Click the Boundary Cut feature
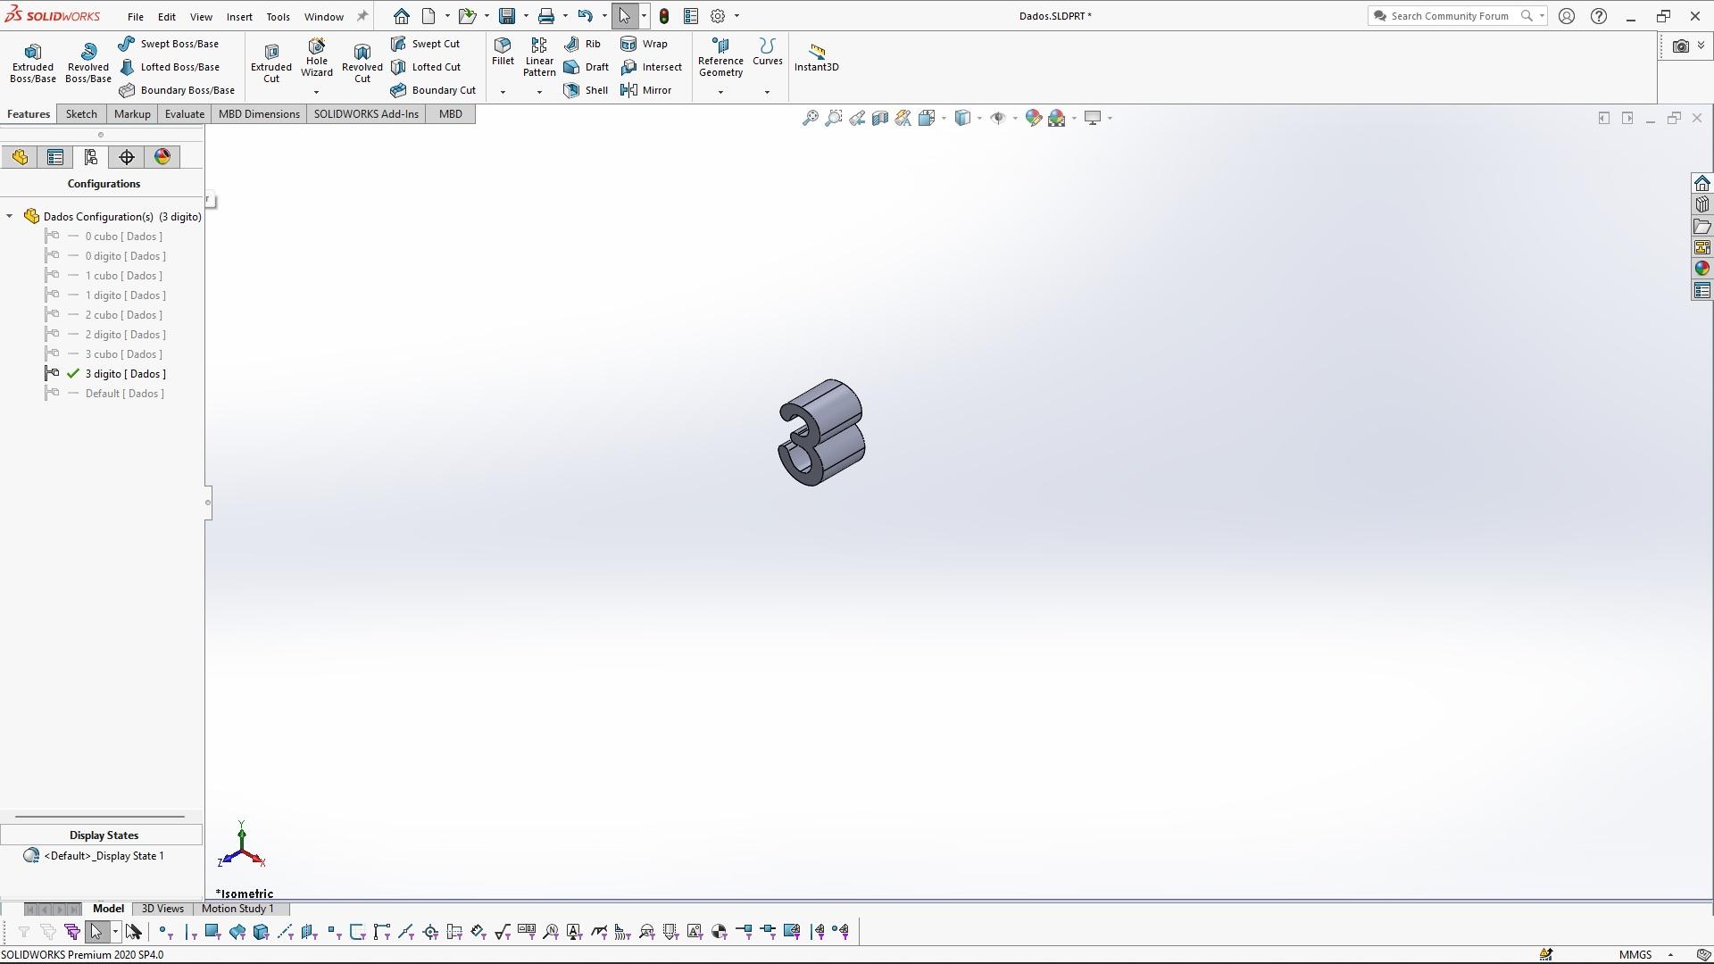This screenshot has width=1714, height=964. pos(433,90)
